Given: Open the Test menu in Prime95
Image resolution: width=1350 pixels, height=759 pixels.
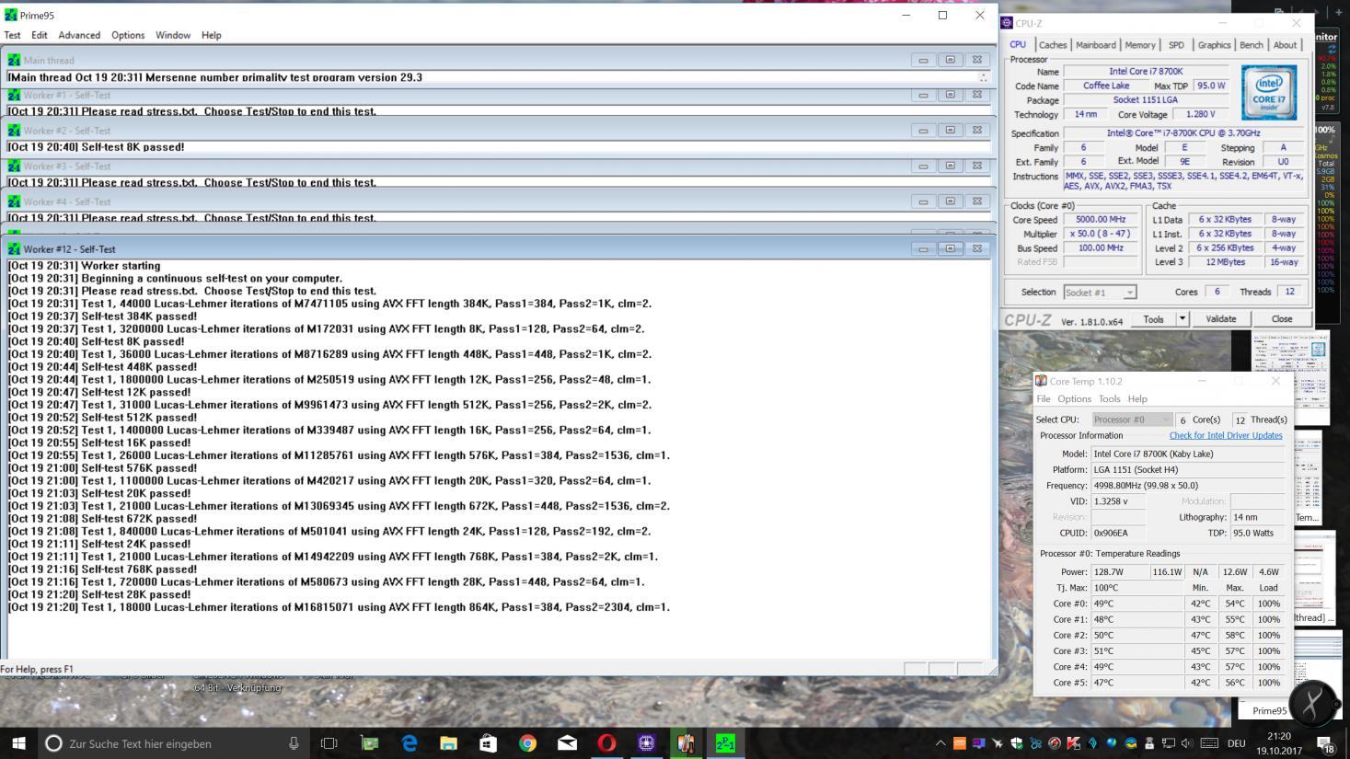Looking at the screenshot, I should click(x=13, y=35).
